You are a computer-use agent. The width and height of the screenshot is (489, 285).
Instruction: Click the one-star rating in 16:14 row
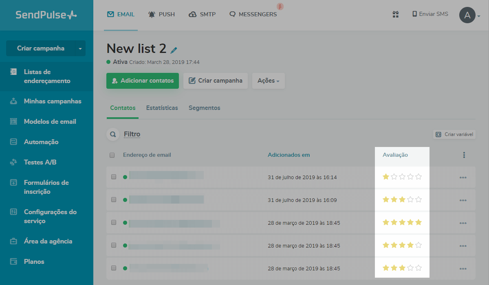402,177
